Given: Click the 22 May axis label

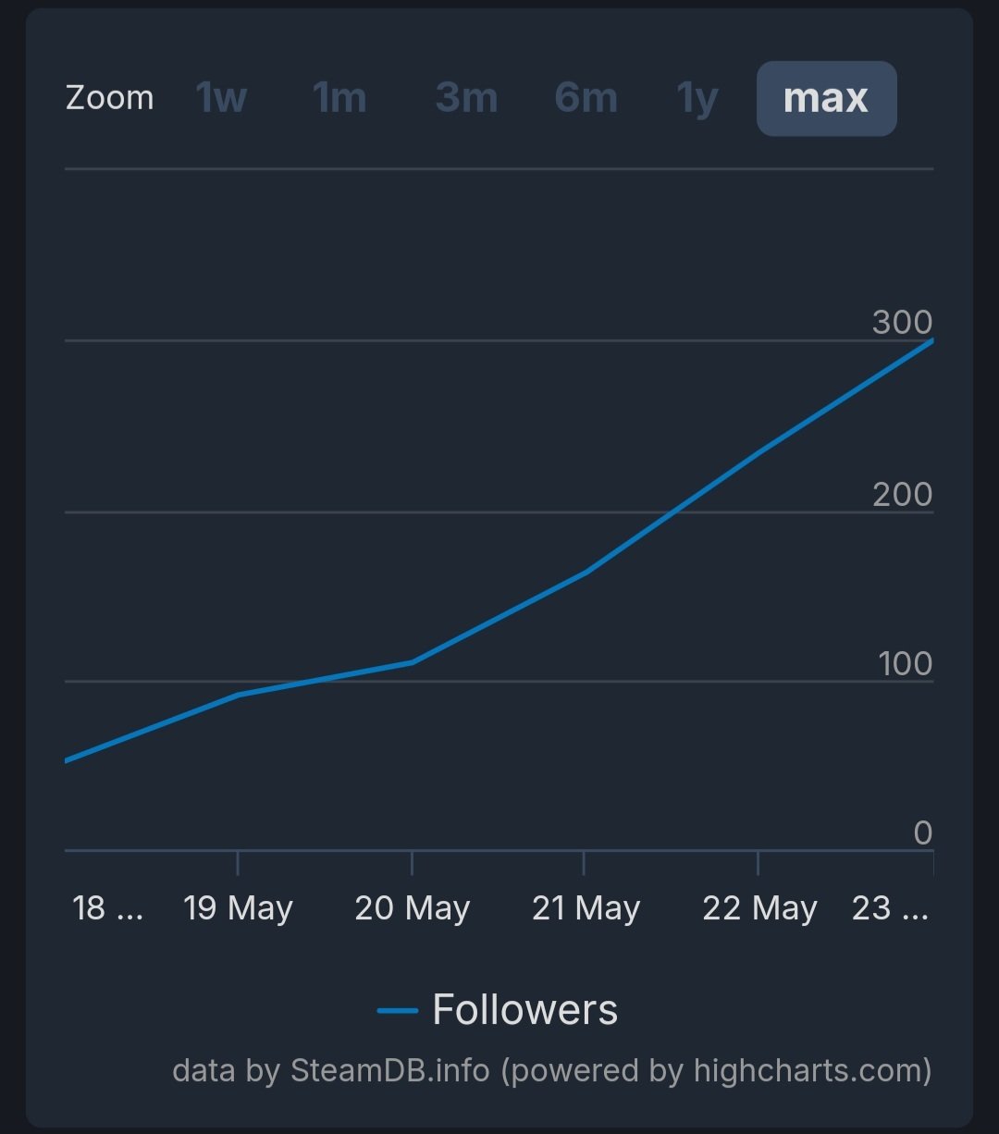Looking at the screenshot, I should (759, 907).
